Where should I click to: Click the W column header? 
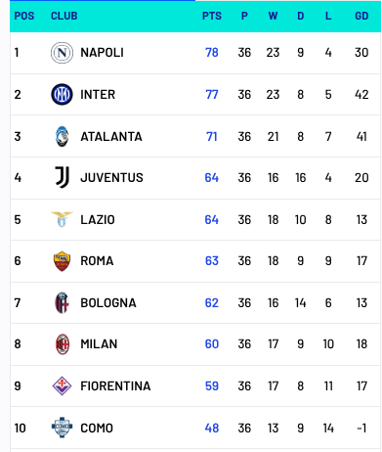tap(273, 16)
